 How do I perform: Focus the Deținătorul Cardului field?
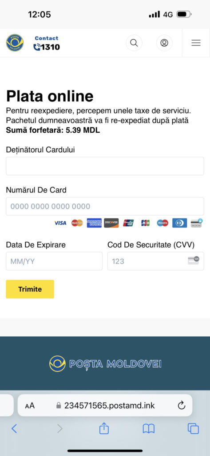(x=105, y=166)
